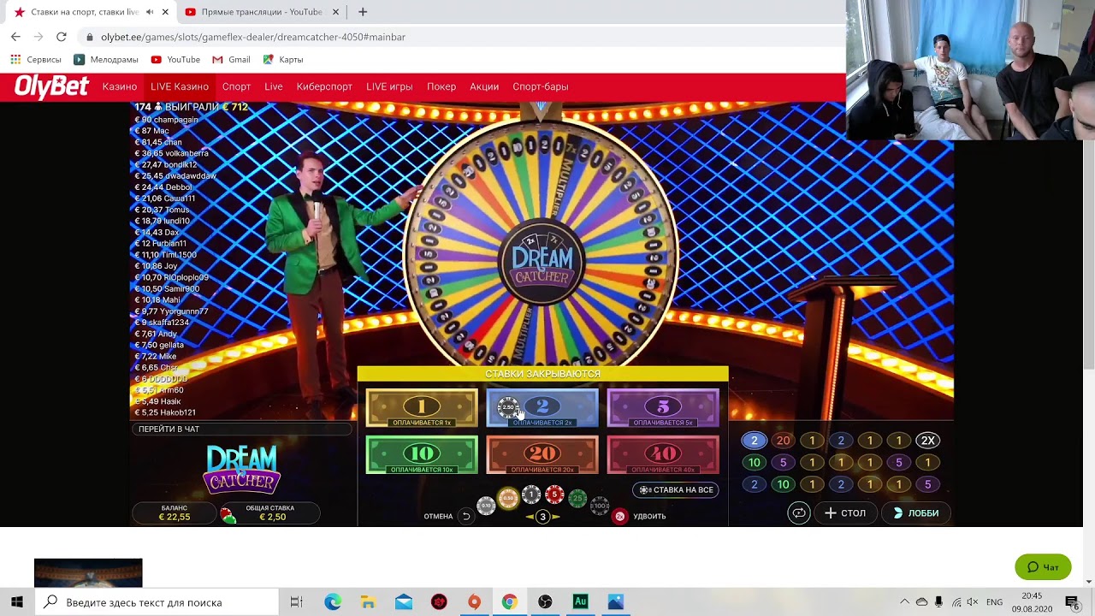Click the OlyBet logo
1095x616 pixels.
click(x=51, y=86)
